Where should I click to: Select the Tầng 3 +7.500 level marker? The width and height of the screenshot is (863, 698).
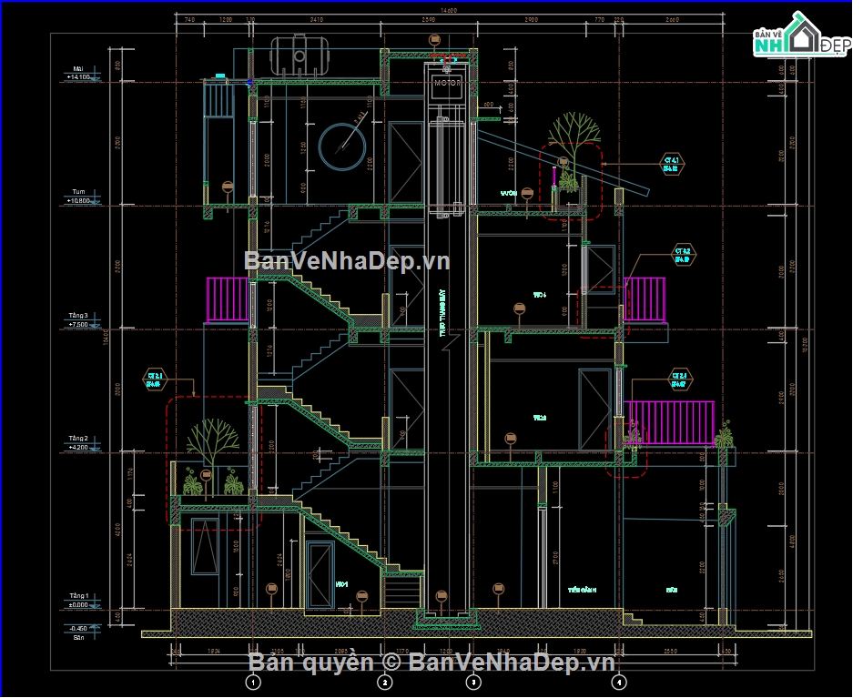pyautogui.click(x=78, y=320)
